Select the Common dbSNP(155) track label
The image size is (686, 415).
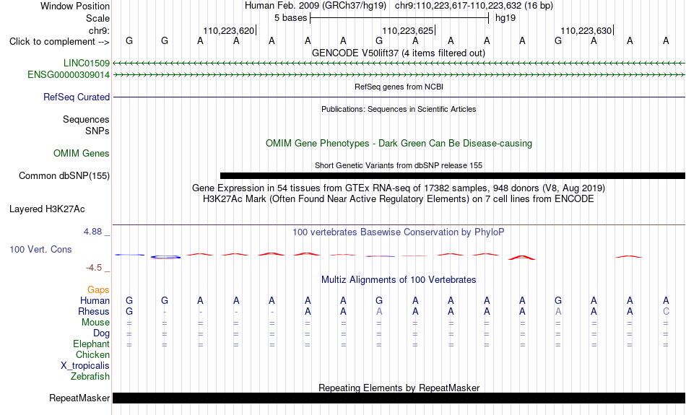[64, 176]
